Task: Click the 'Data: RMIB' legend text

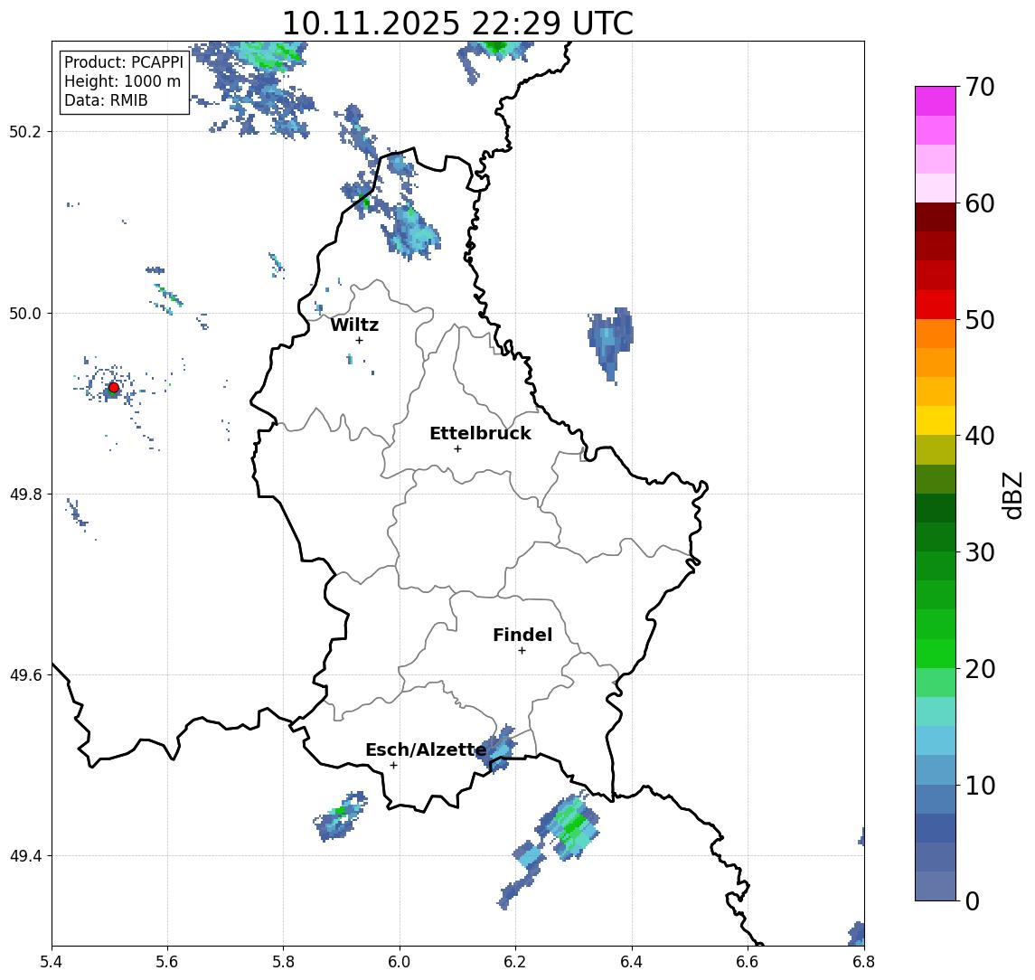Action: 106,100
